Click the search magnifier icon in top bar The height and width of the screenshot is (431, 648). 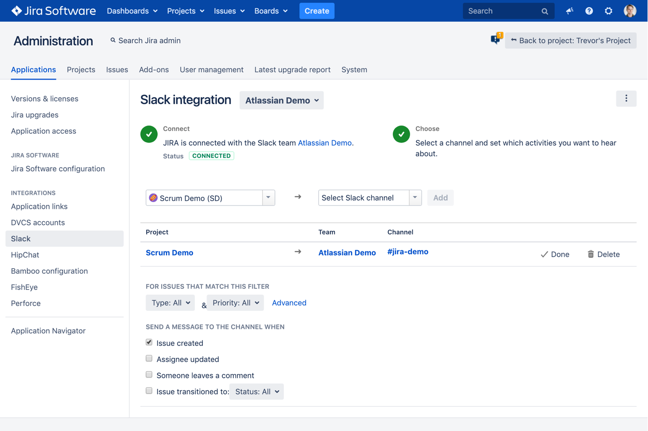point(544,11)
